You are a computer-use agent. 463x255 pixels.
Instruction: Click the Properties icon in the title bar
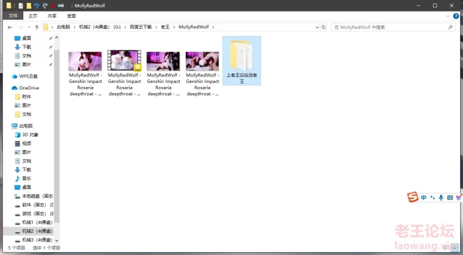click(x=21, y=6)
